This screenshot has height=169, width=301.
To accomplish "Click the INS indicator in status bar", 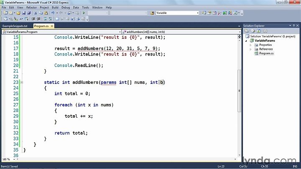I will [x=295, y=166].
